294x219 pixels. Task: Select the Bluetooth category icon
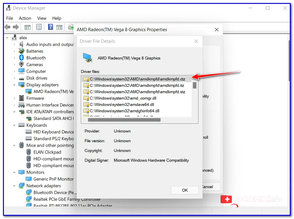tap(21, 58)
